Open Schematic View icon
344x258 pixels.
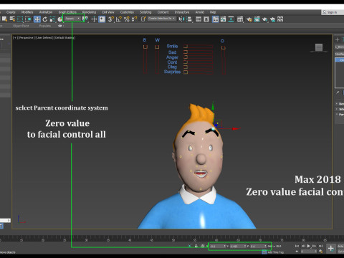point(231,19)
